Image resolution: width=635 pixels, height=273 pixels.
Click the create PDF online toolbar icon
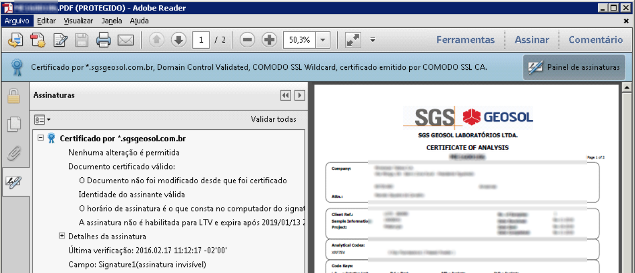coord(16,40)
